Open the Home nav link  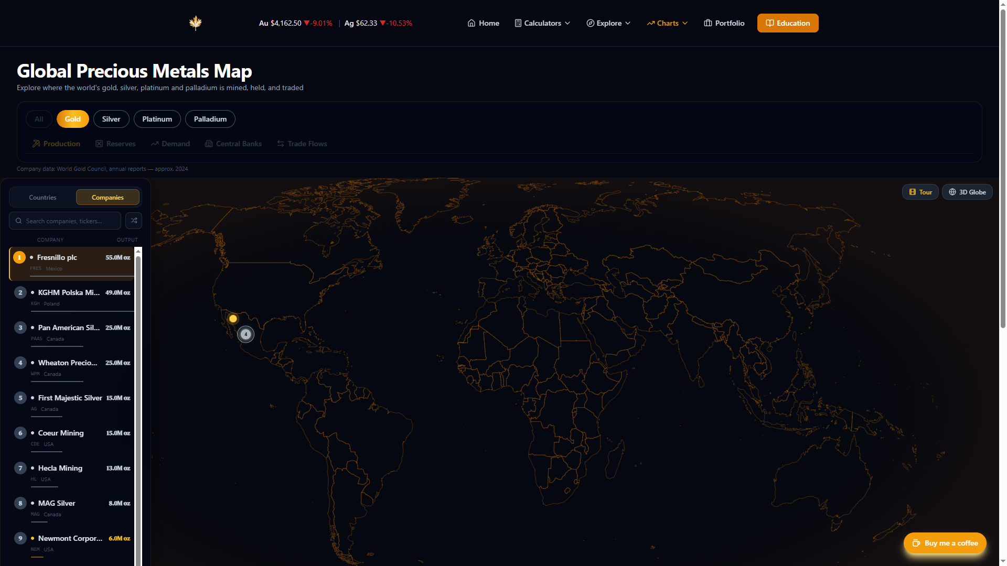483,23
